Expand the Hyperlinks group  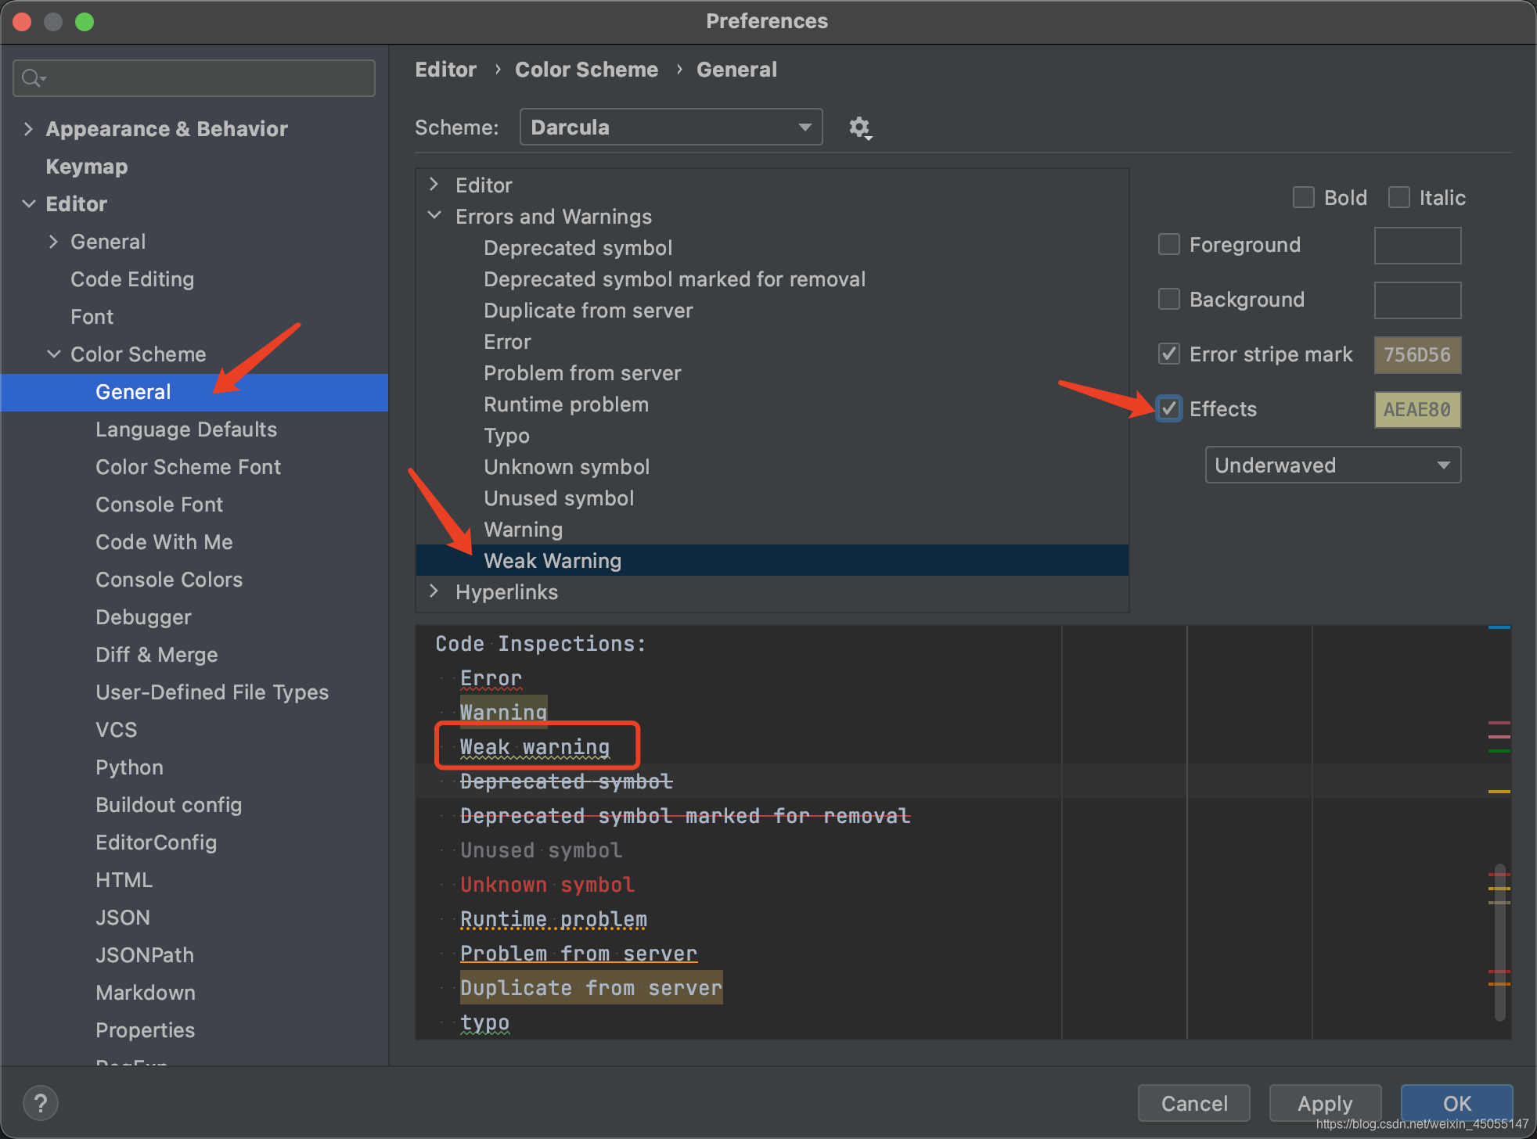pos(434,591)
